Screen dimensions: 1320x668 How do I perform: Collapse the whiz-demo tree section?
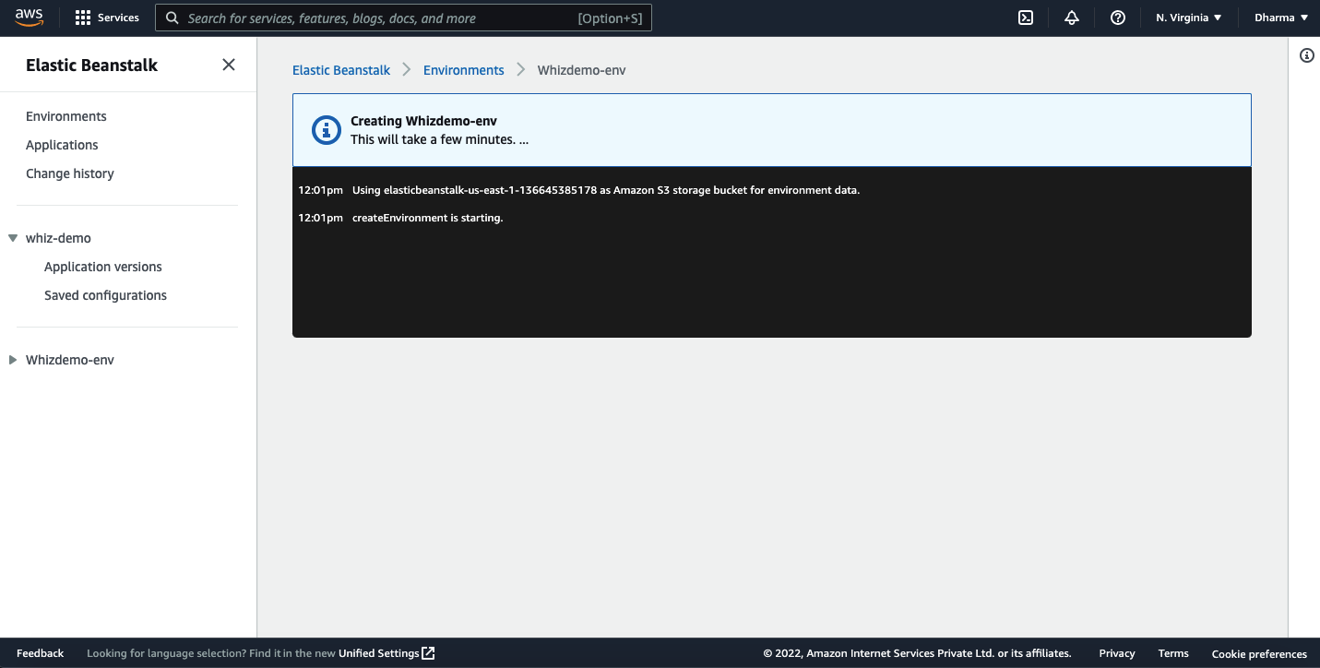[x=13, y=238]
